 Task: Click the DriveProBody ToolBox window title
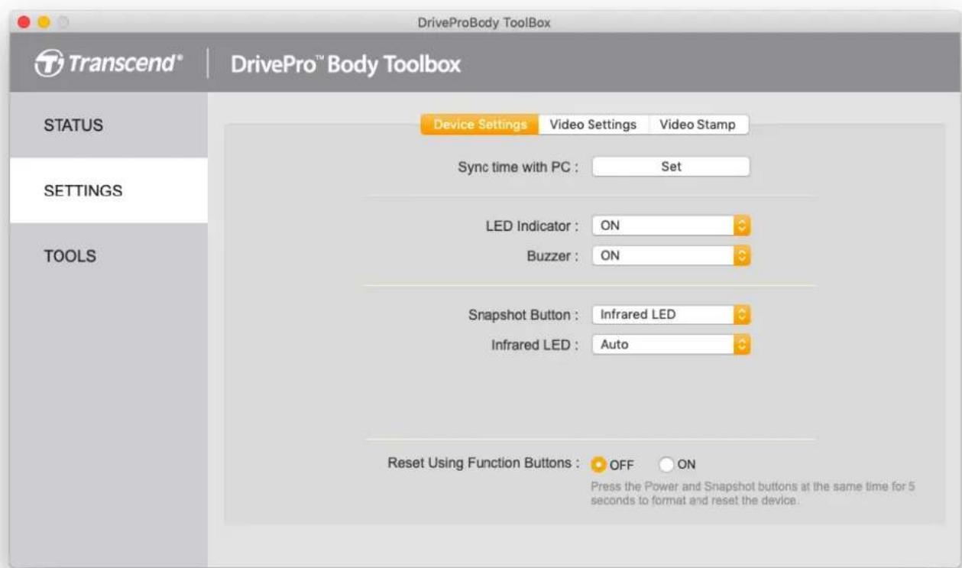click(484, 23)
